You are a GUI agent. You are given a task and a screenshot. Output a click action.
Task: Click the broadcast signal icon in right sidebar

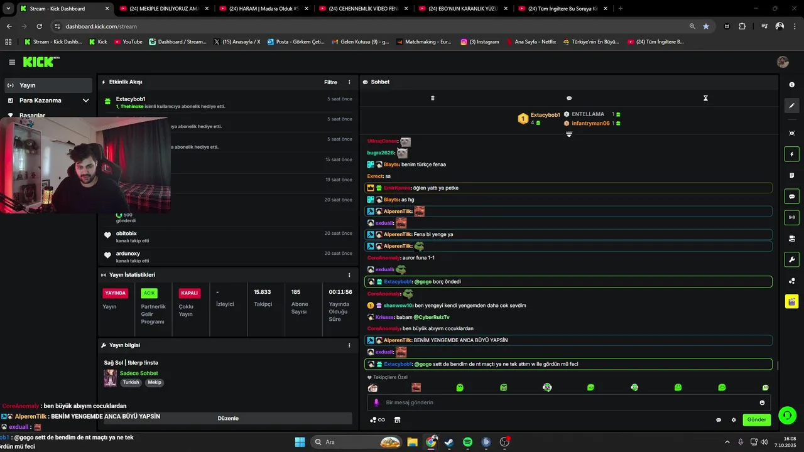click(x=791, y=217)
